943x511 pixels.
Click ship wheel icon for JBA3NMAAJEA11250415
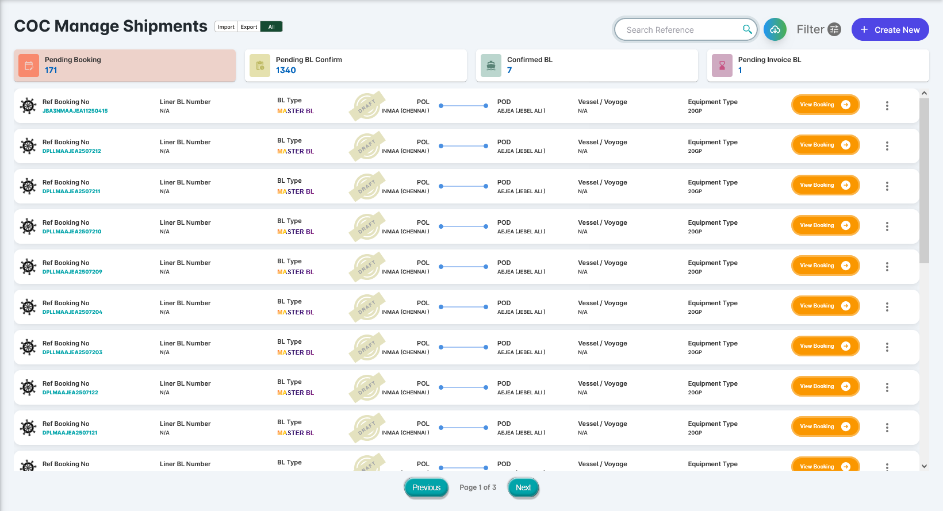pos(28,106)
